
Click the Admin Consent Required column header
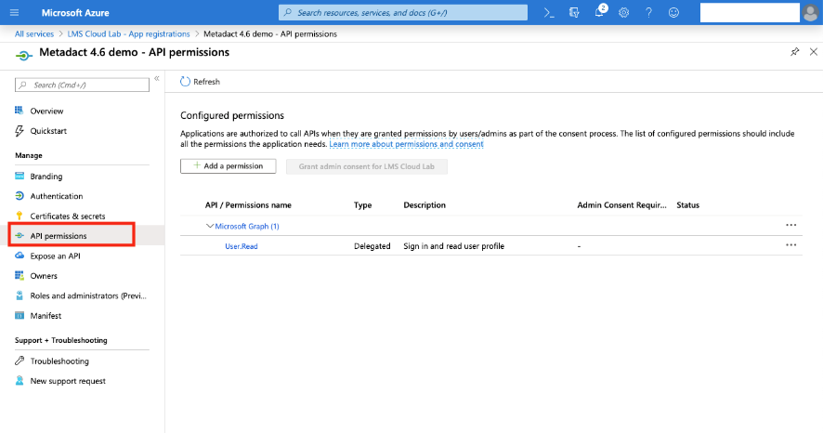pos(621,205)
